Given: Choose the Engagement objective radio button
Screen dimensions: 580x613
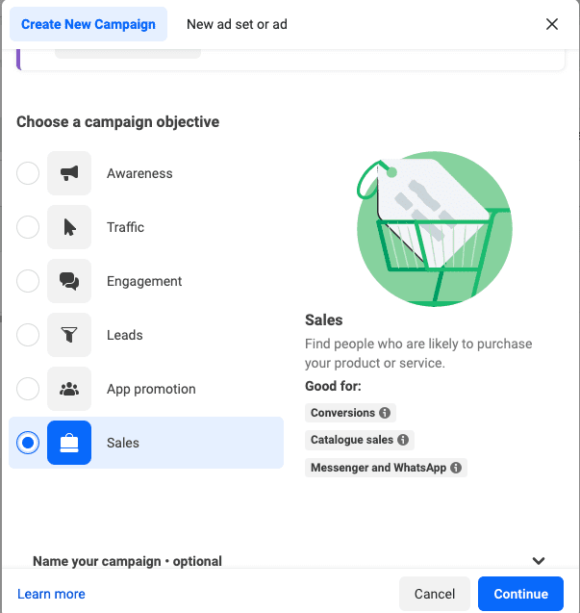Looking at the screenshot, I should (x=28, y=281).
